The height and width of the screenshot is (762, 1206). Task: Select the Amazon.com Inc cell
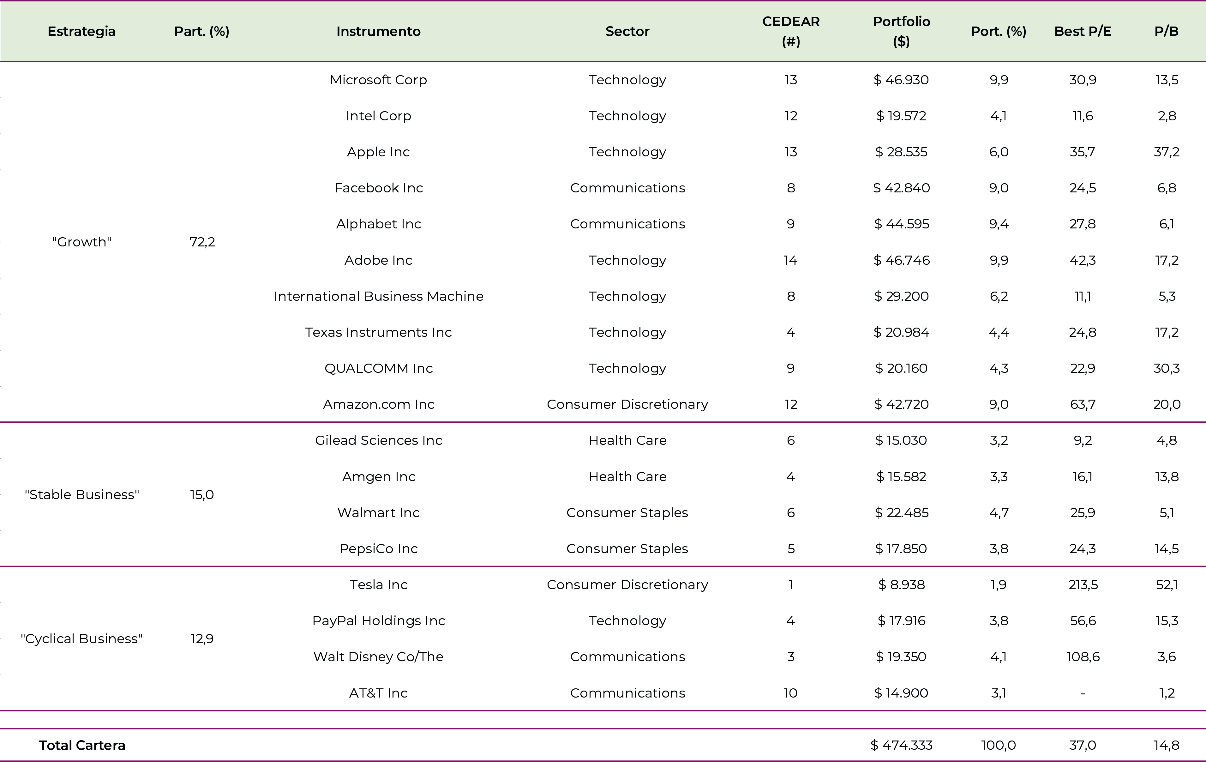(378, 404)
